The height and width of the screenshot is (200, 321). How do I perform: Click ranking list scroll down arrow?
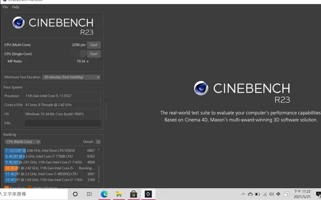point(98,181)
